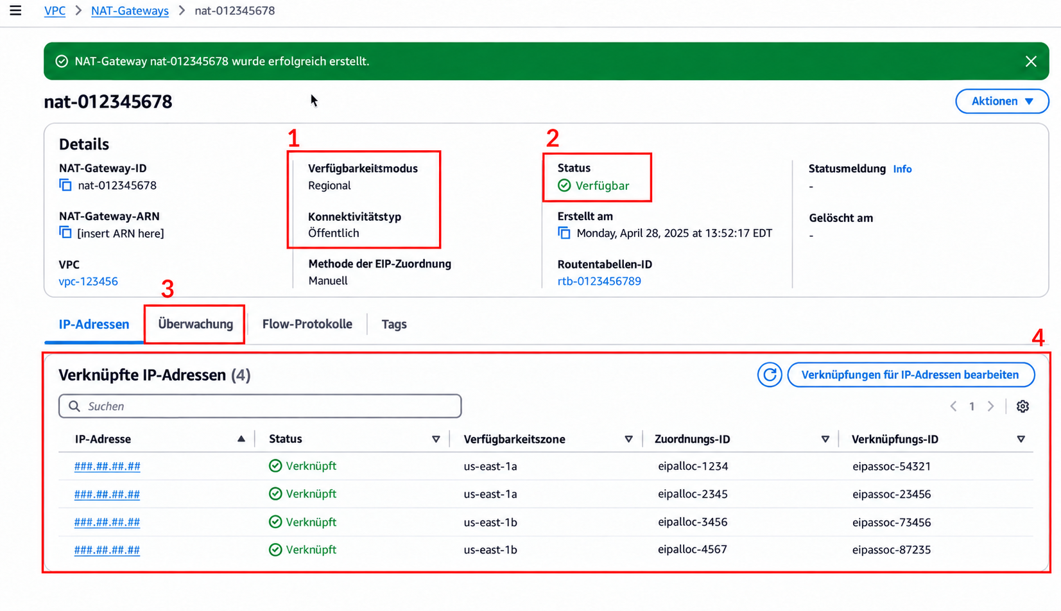
Task: Click the search magnifier icon
Action: (x=74, y=406)
